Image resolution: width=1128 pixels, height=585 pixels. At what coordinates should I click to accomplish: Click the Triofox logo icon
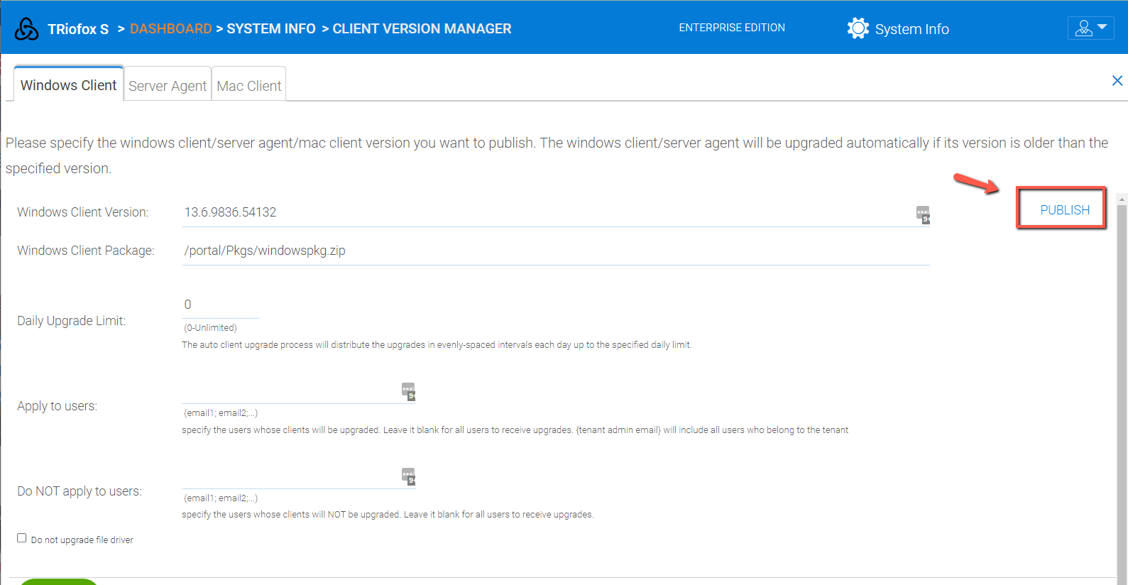click(x=27, y=29)
